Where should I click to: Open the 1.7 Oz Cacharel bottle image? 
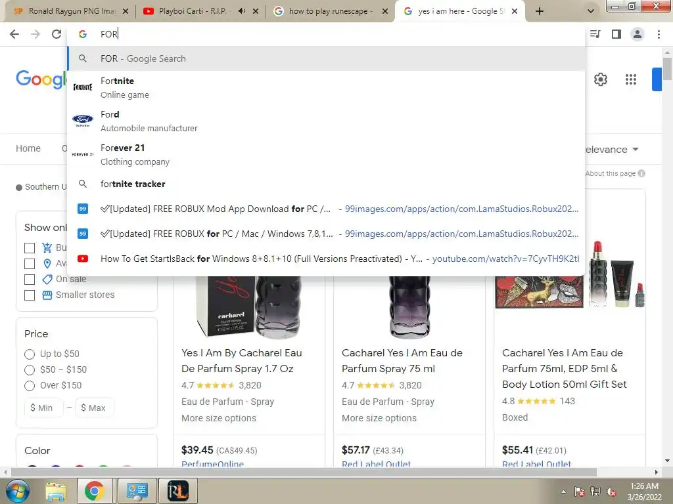(249, 306)
